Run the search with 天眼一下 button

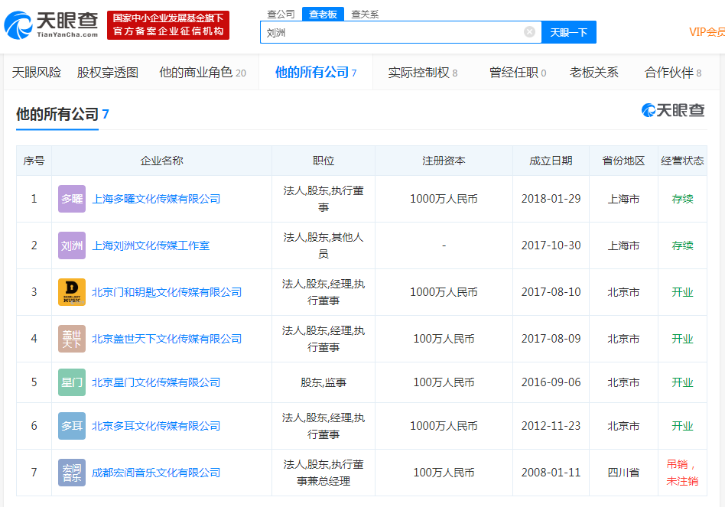click(x=569, y=32)
